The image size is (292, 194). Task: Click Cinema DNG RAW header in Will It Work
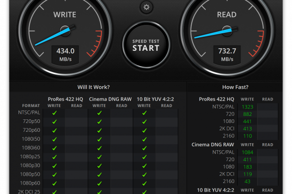coord(110,99)
